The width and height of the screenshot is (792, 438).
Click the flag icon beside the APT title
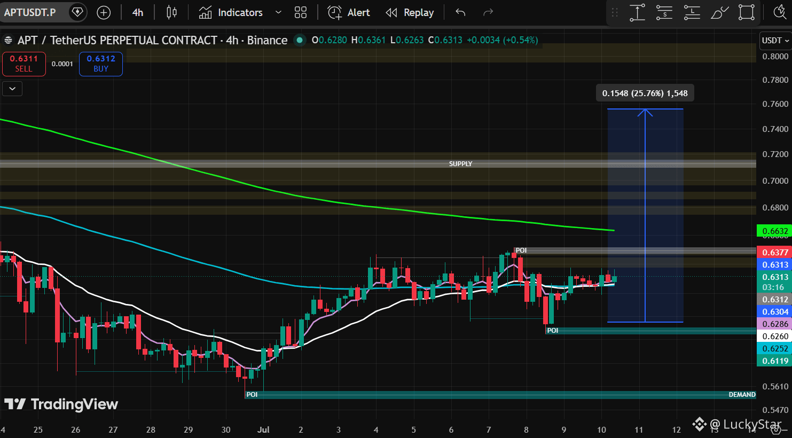8,40
